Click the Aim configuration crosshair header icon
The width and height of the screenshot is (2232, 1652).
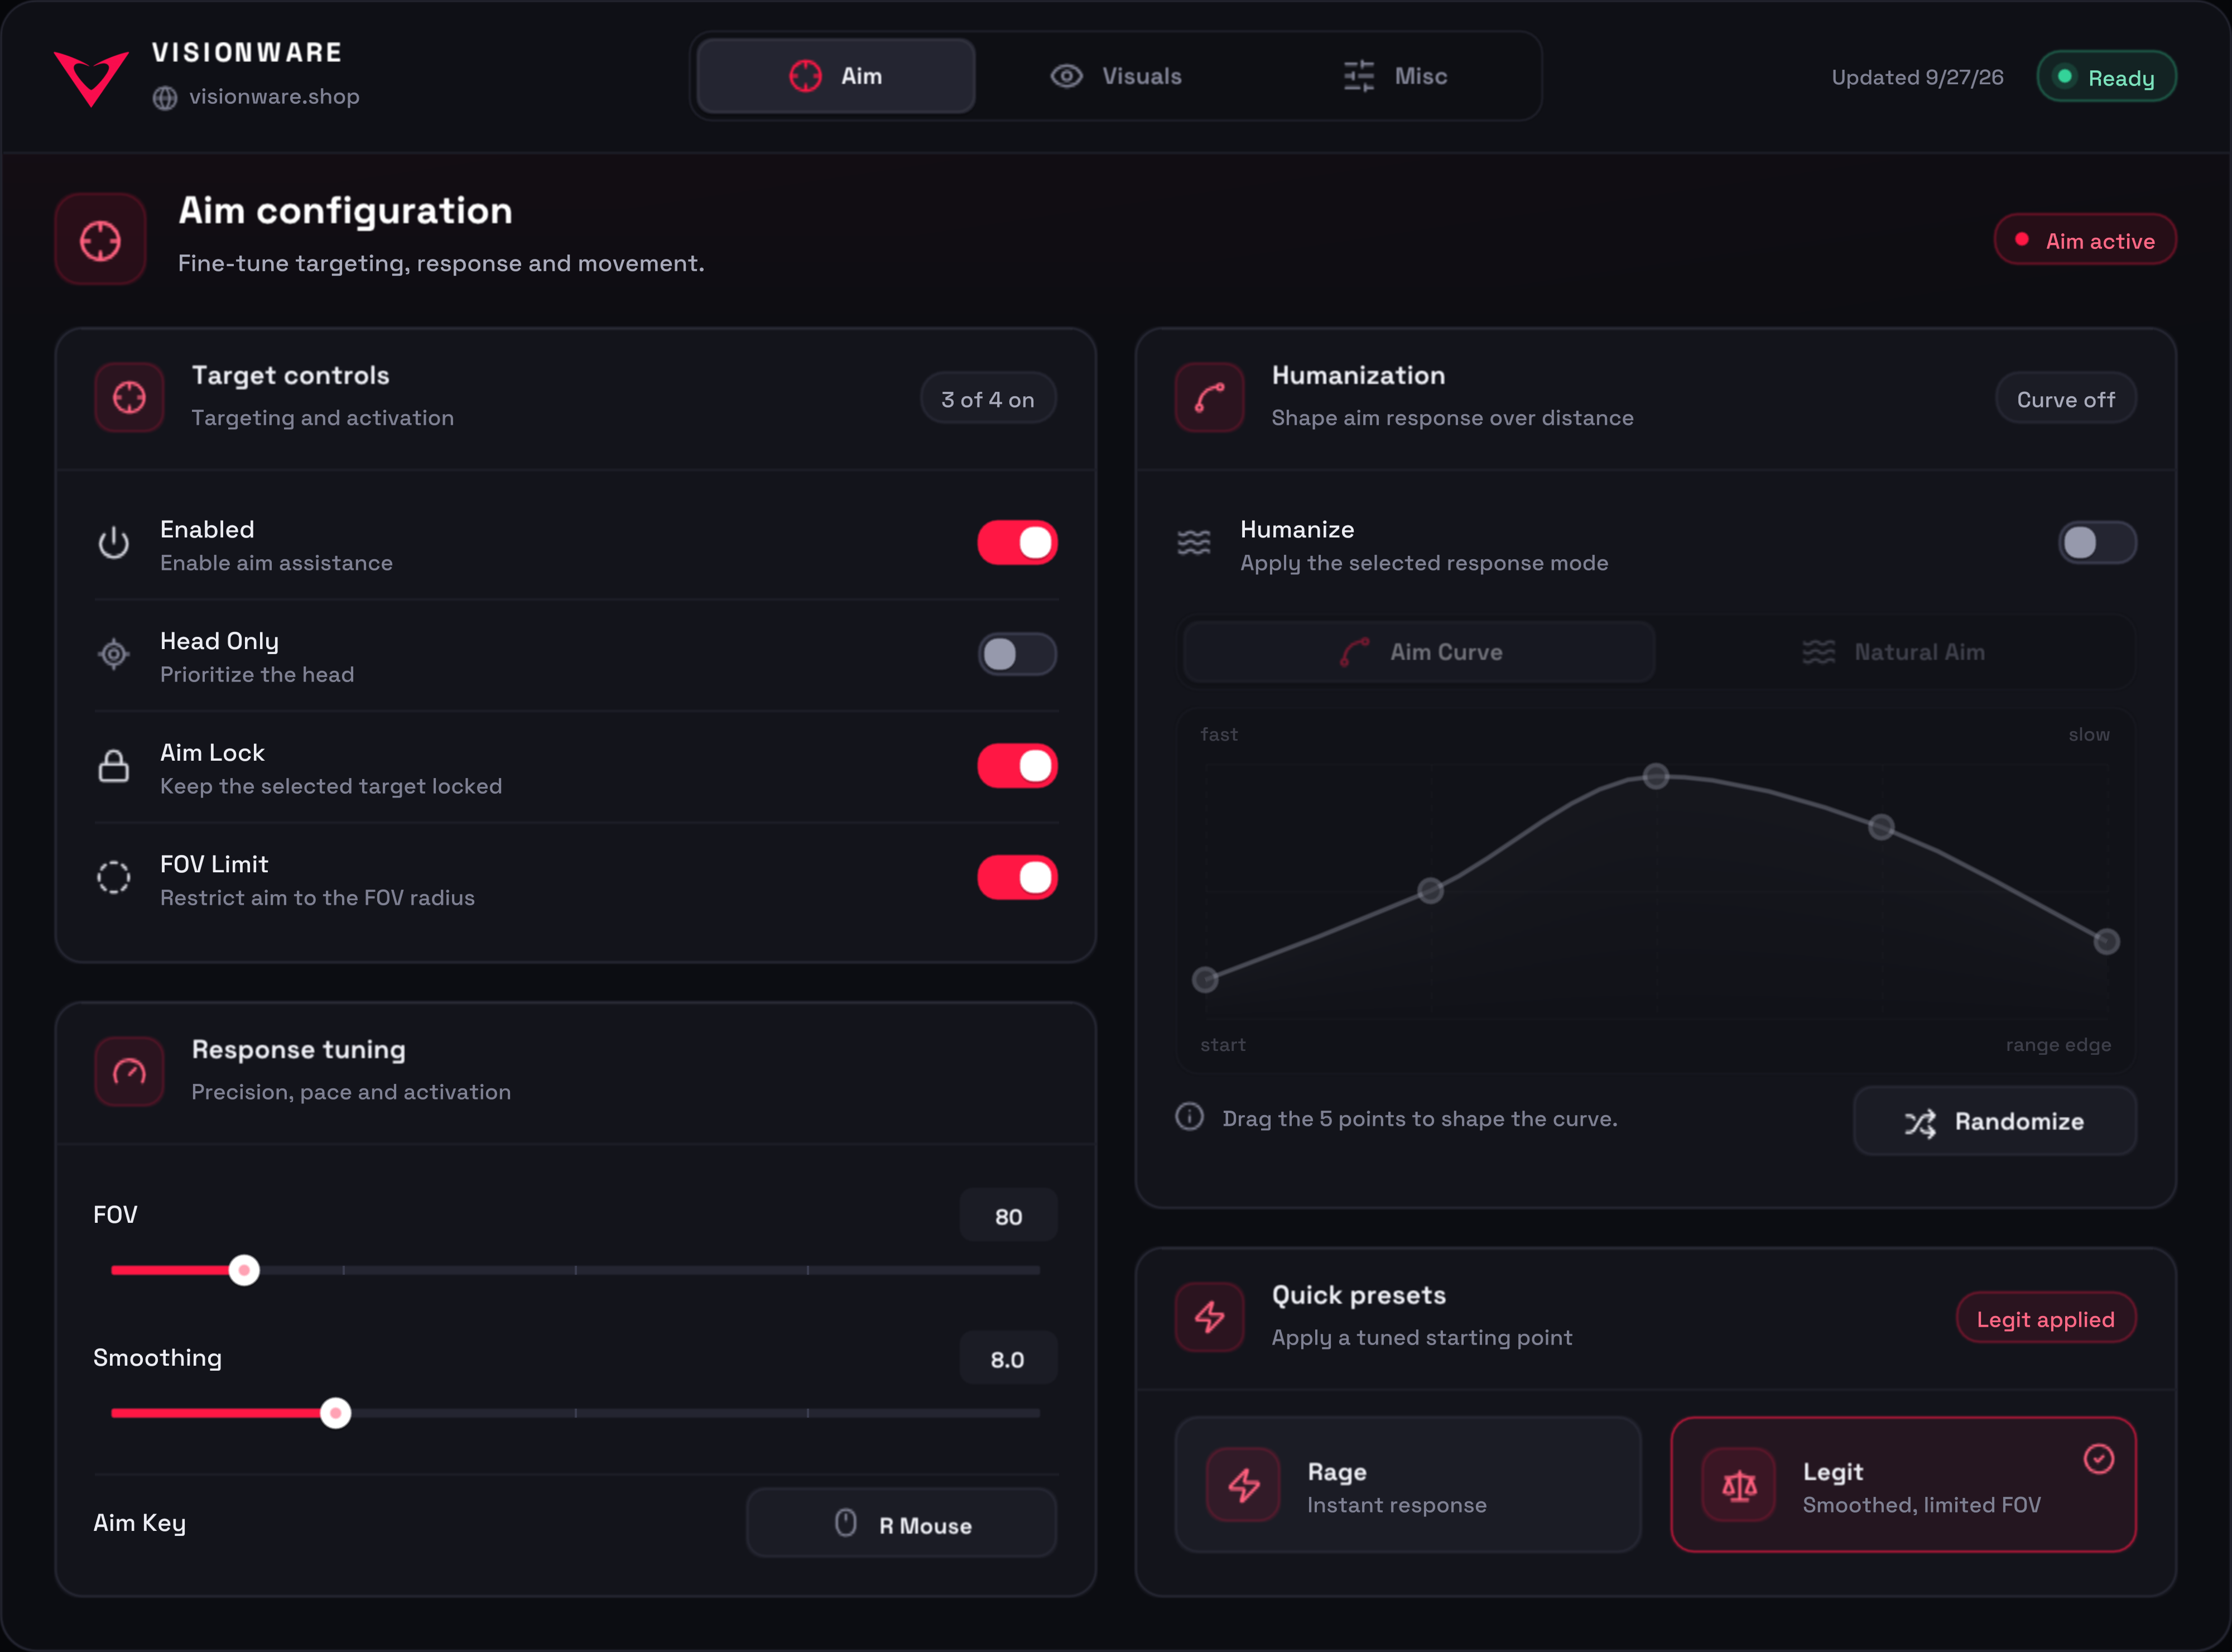(100, 239)
